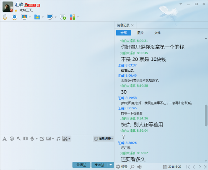Click message '去看支付宝记录不就知道了。'
This screenshot has width=208, height=170.
pyautogui.click(x=140, y=80)
